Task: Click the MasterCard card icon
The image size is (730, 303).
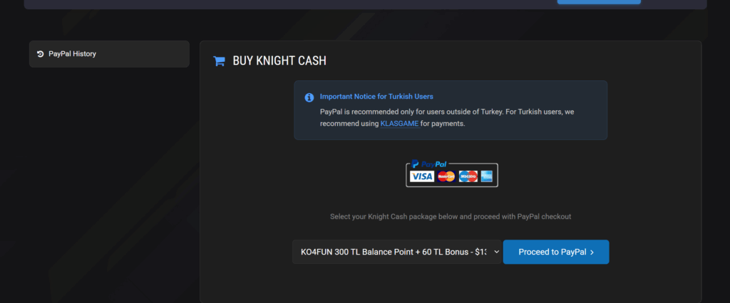Action: click(x=446, y=176)
